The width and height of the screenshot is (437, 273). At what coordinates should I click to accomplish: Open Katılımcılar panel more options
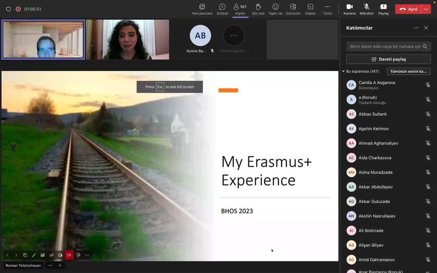(416, 28)
